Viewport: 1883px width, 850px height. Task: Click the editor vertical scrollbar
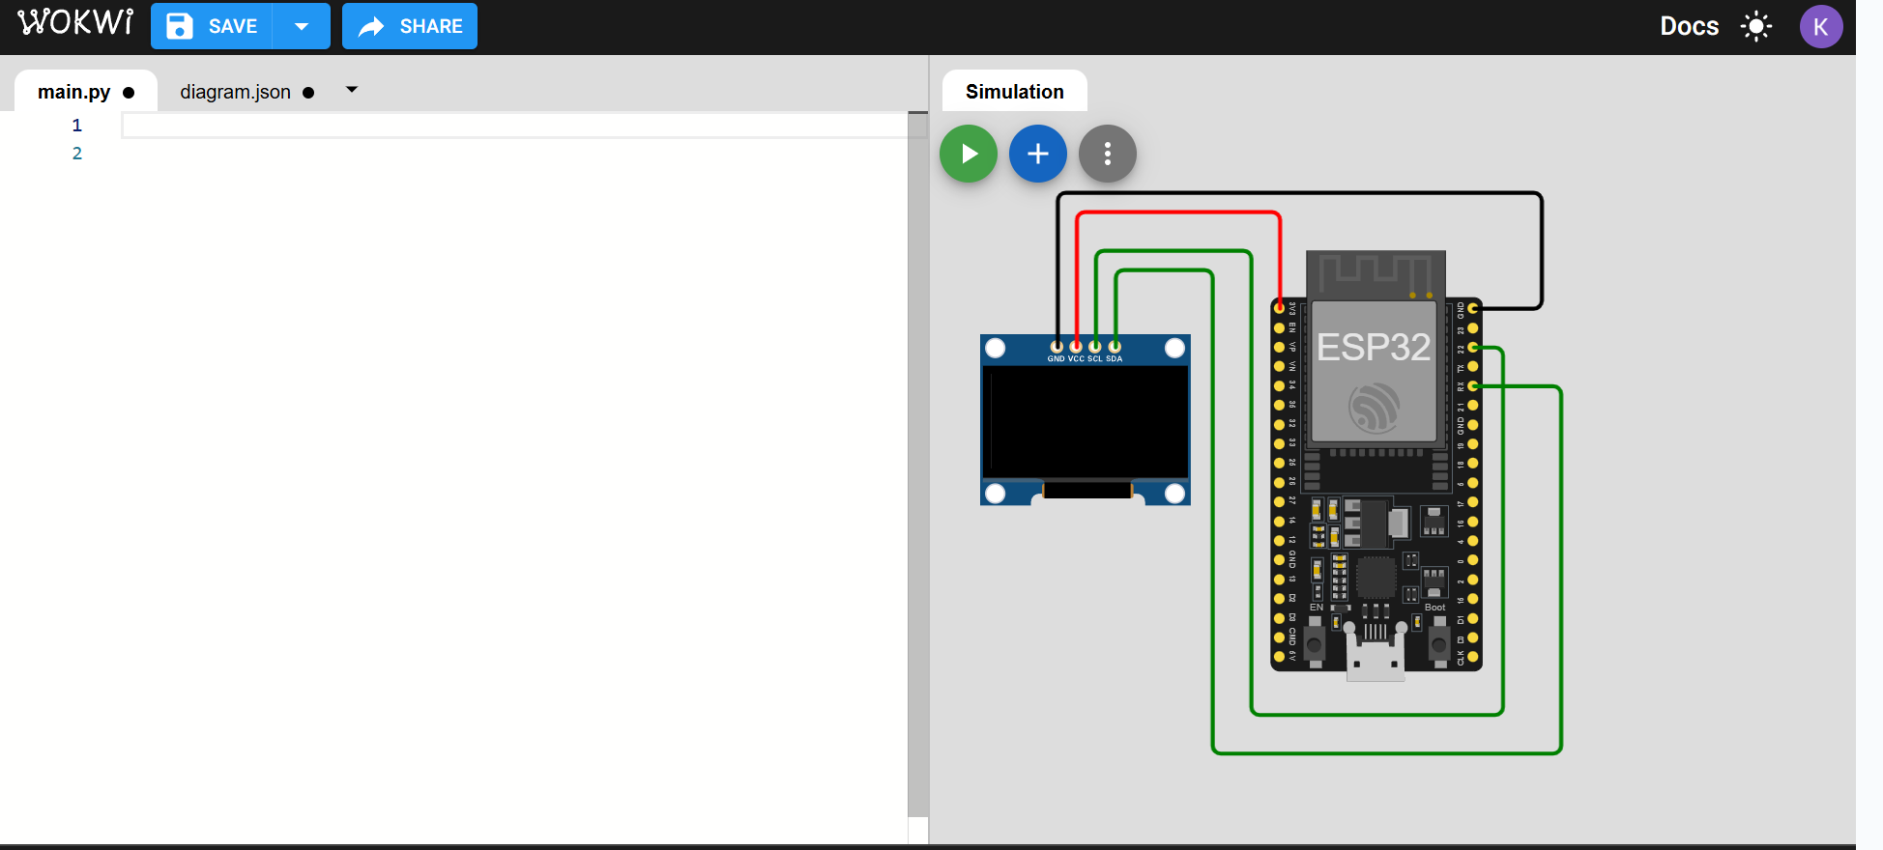(x=918, y=464)
